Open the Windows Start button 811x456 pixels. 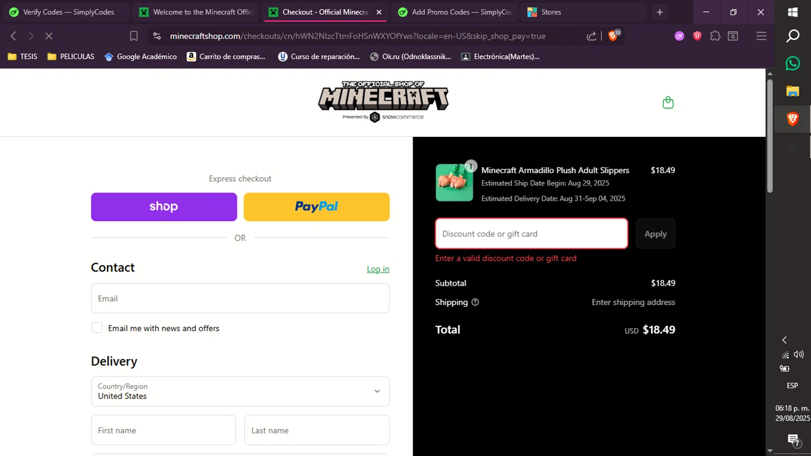pyautogui.click(x=793, y=12)
